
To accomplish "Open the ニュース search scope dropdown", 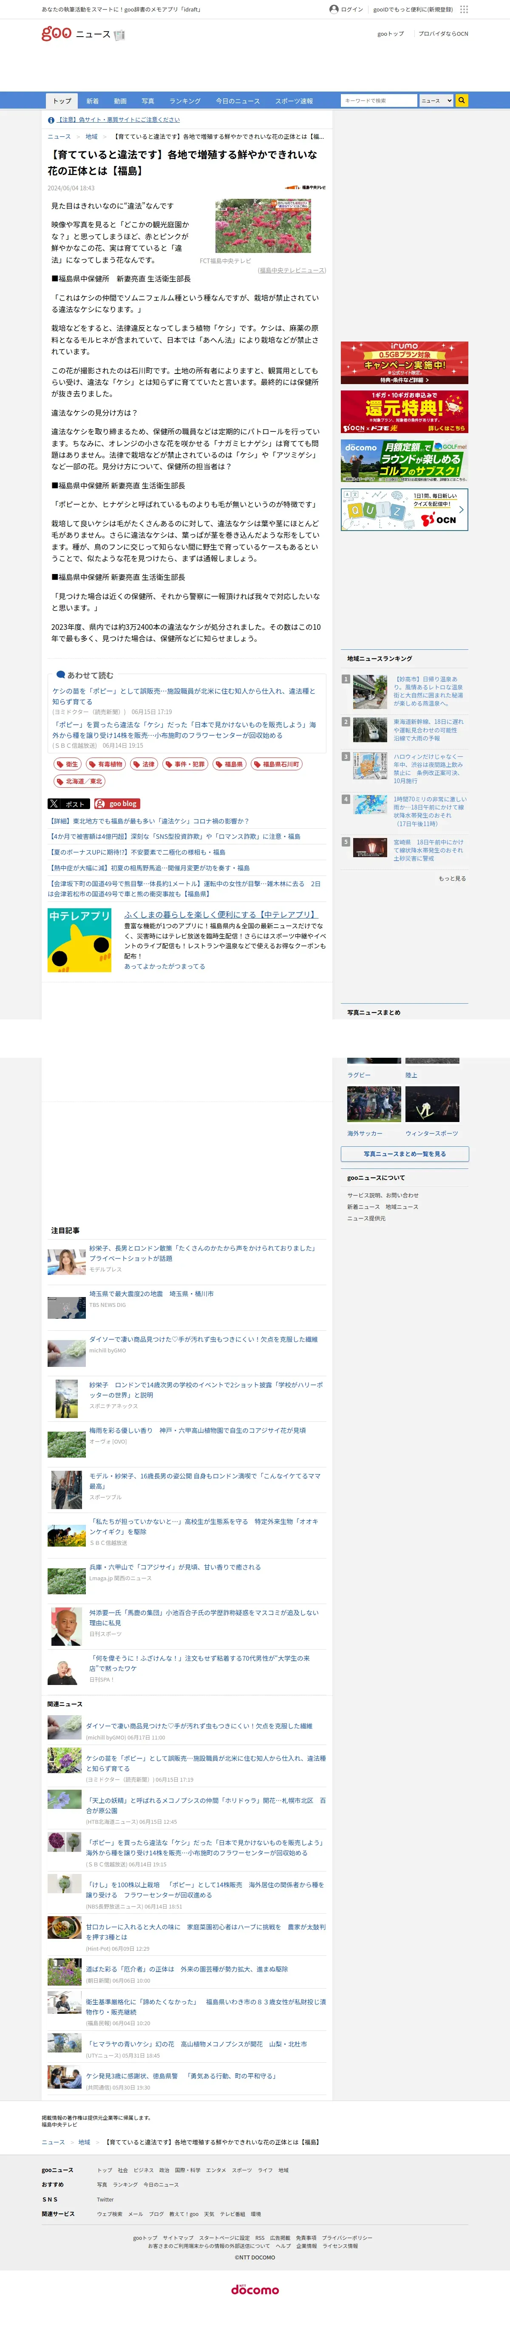I will (x=436, y=100).
